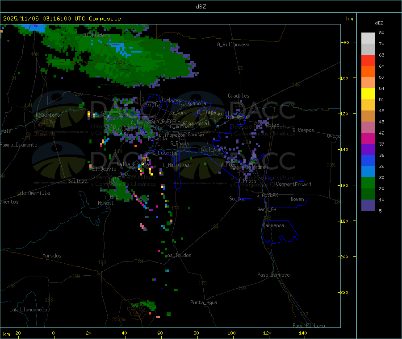Click the Pampa_Diamante map label
This screenshot has height=339, width=402.
pos(18,145)
